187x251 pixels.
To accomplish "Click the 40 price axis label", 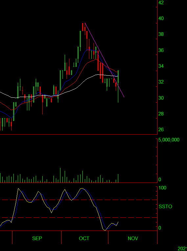I will tap(161, 18).
